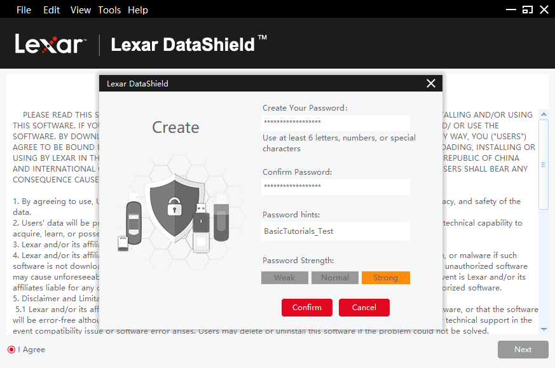This screenshot has width=555, height=368.
Task: Click the Password hints text field
Action: [x=336, y=231]
